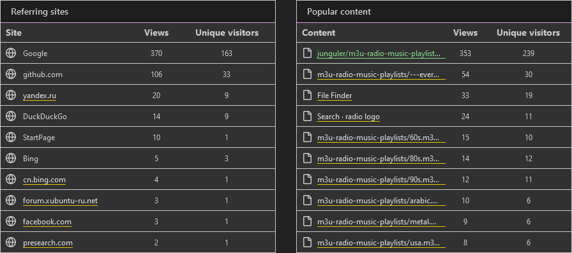Open the arabic playlist content link
Viewport: 572px width, 253px height.
[x=381, y=201]
